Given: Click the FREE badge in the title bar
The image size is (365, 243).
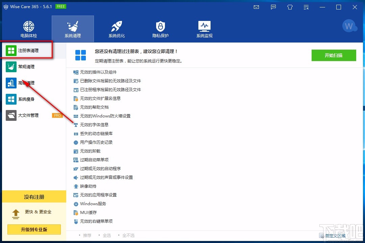Looking at the screenshot, I should click(x=61, y=6).
